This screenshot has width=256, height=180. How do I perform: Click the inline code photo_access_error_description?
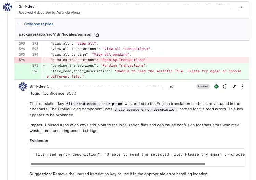(x=145, y=109)
